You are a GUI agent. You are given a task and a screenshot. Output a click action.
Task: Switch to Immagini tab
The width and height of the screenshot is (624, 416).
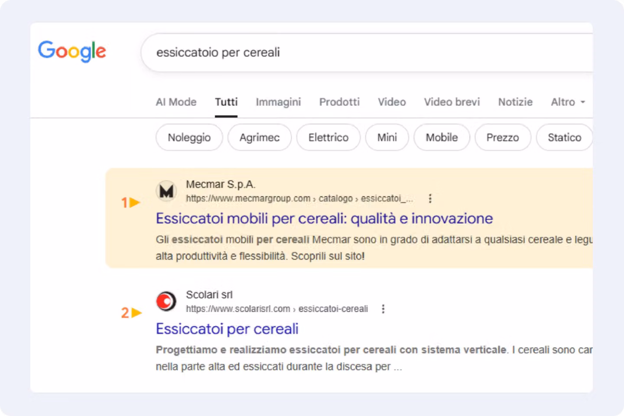coord(278,102)
